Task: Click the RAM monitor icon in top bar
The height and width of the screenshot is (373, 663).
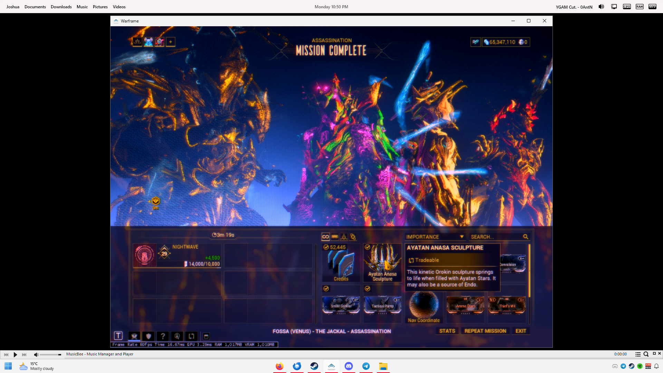Action: (640, 7)
